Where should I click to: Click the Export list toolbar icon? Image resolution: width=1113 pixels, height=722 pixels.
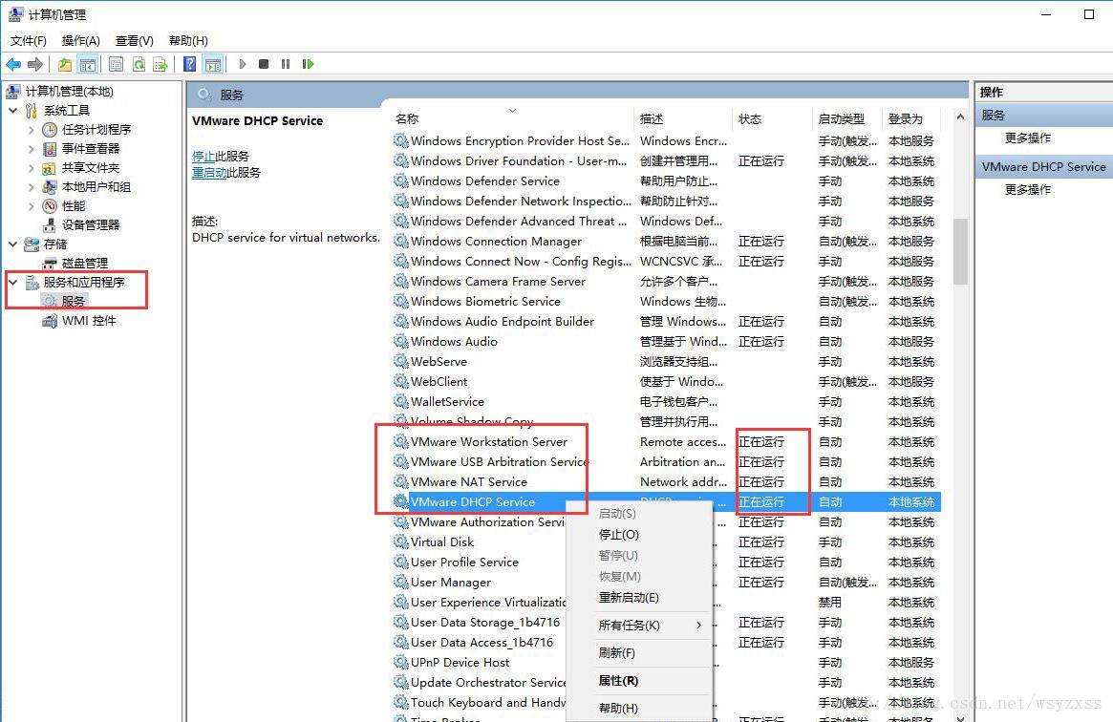pyautogui.click(x=161, y=65)
